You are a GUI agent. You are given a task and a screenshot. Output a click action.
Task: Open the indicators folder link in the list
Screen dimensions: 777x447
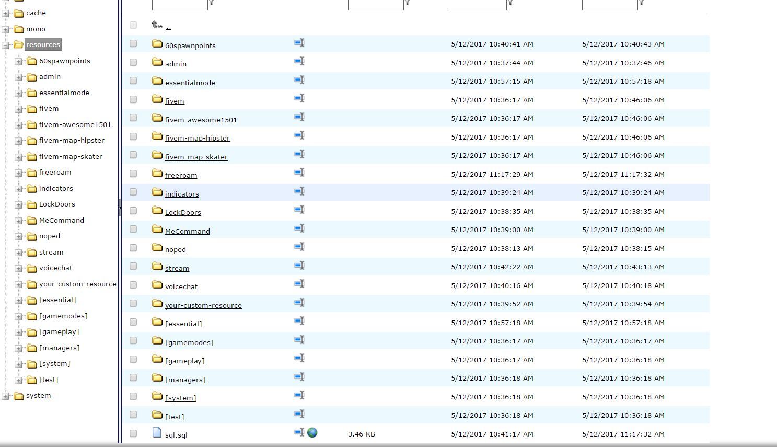pos(181,194)
